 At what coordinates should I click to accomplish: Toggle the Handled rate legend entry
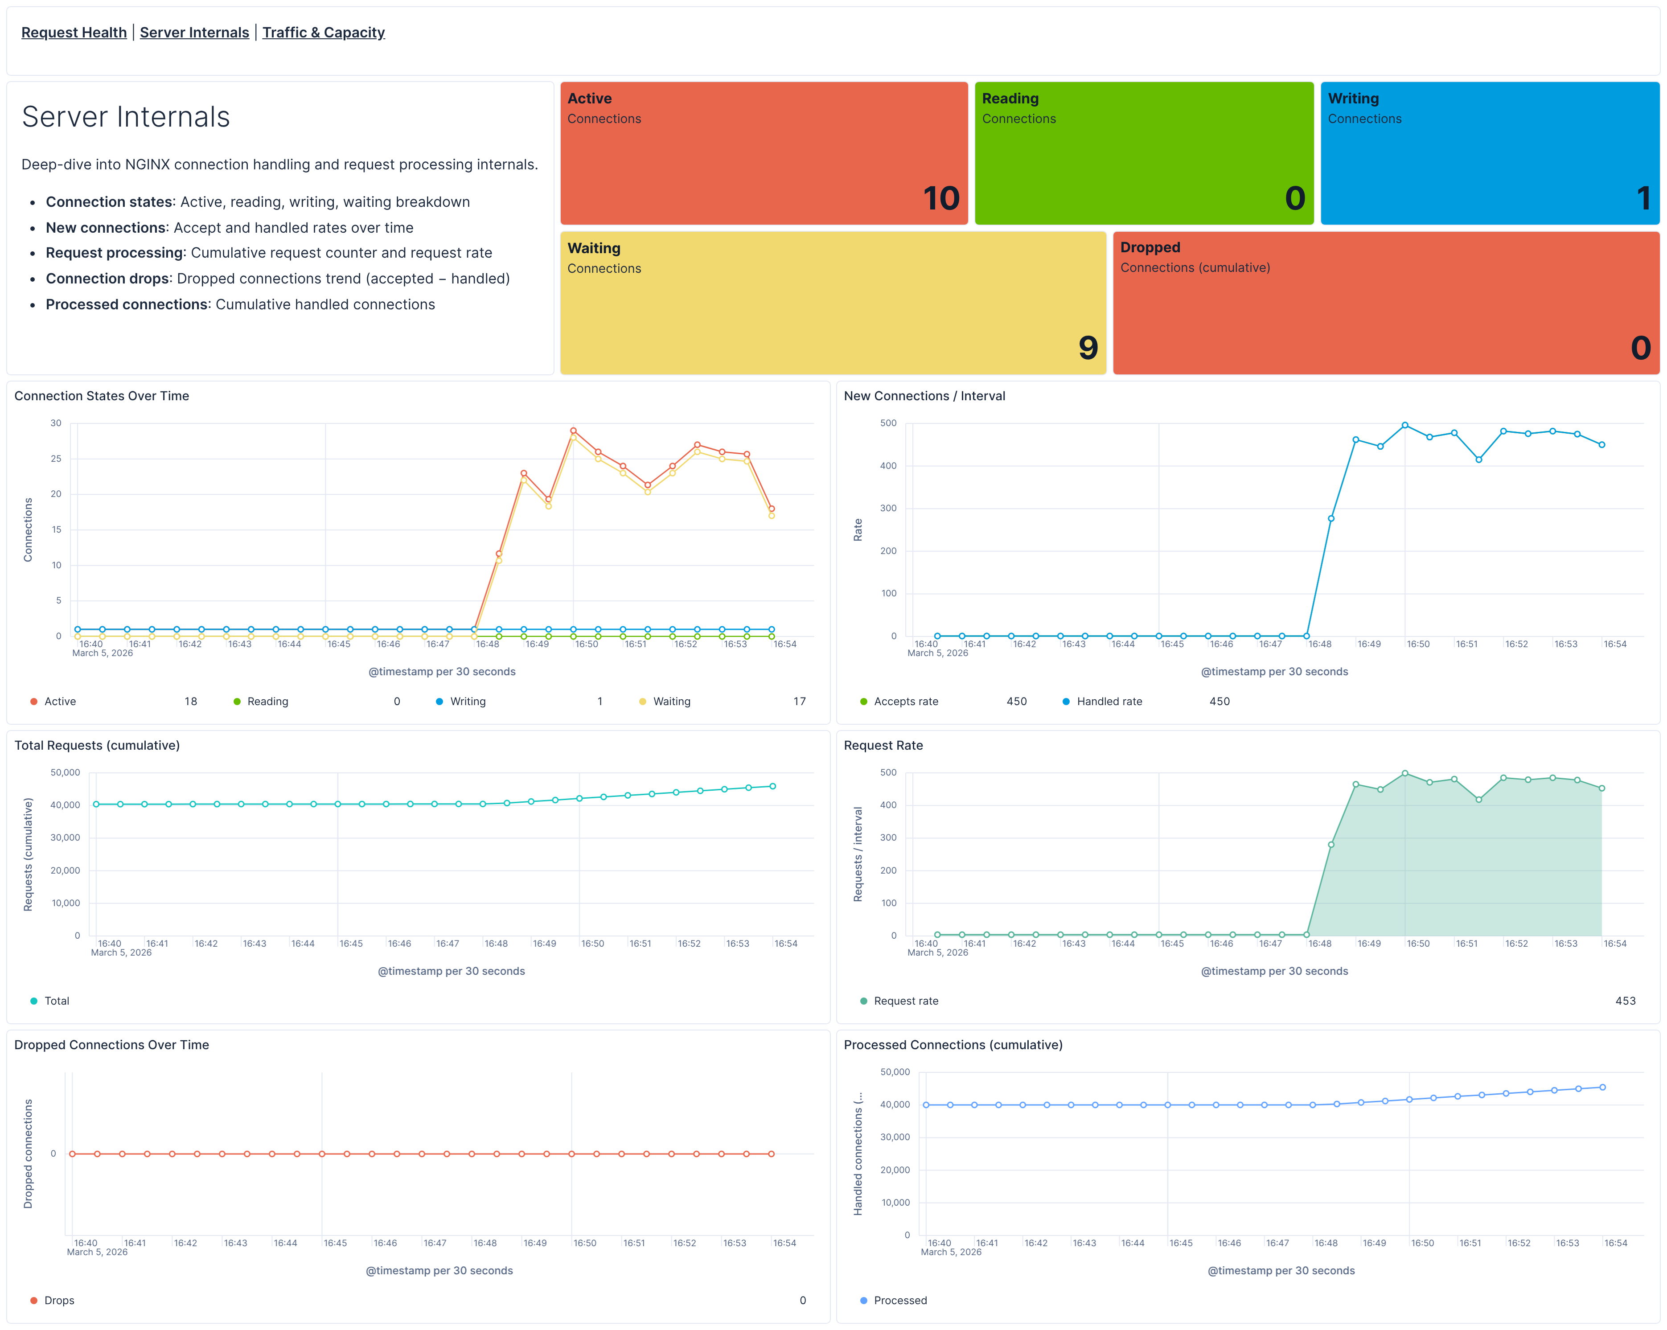click(1109, 702)
